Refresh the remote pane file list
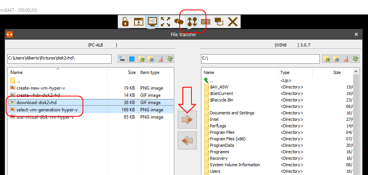The height and width of the screenshot is (175, 368). (x=355, y=59)
